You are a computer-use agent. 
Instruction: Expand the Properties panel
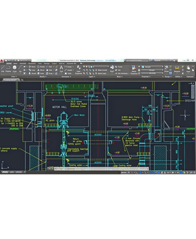pos(146,76)
